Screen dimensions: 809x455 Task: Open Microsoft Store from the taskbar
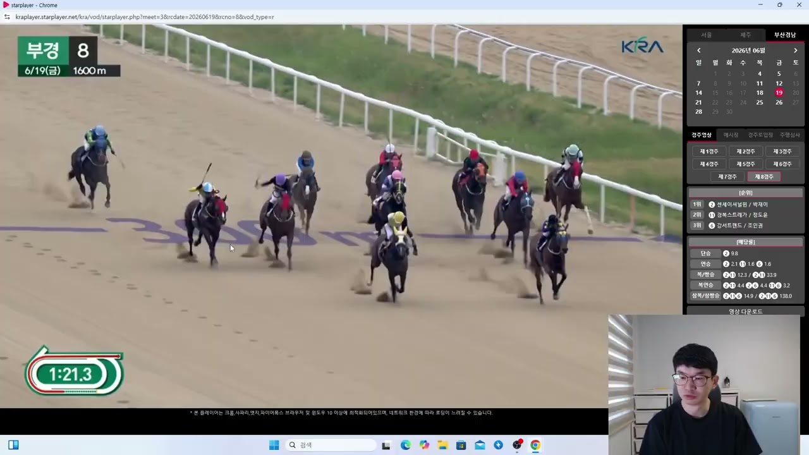(461, 445)
